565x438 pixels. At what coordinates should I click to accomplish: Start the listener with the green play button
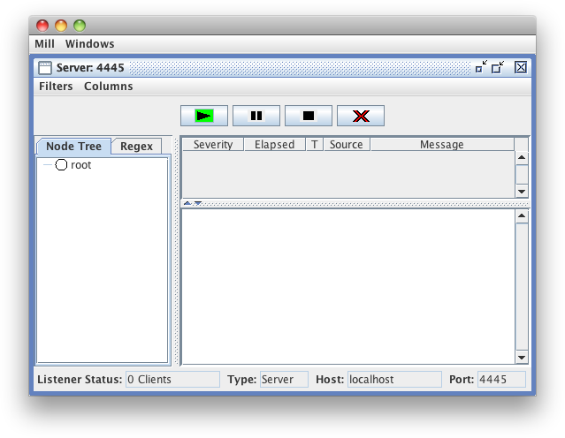point(204,116)
